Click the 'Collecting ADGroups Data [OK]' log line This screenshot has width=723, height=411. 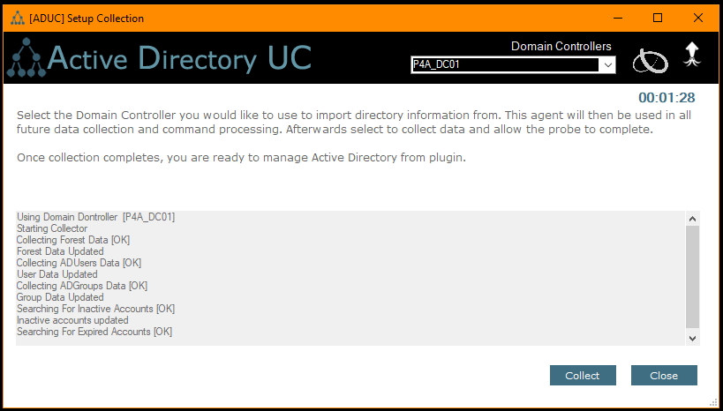click(x=82, y=286)
